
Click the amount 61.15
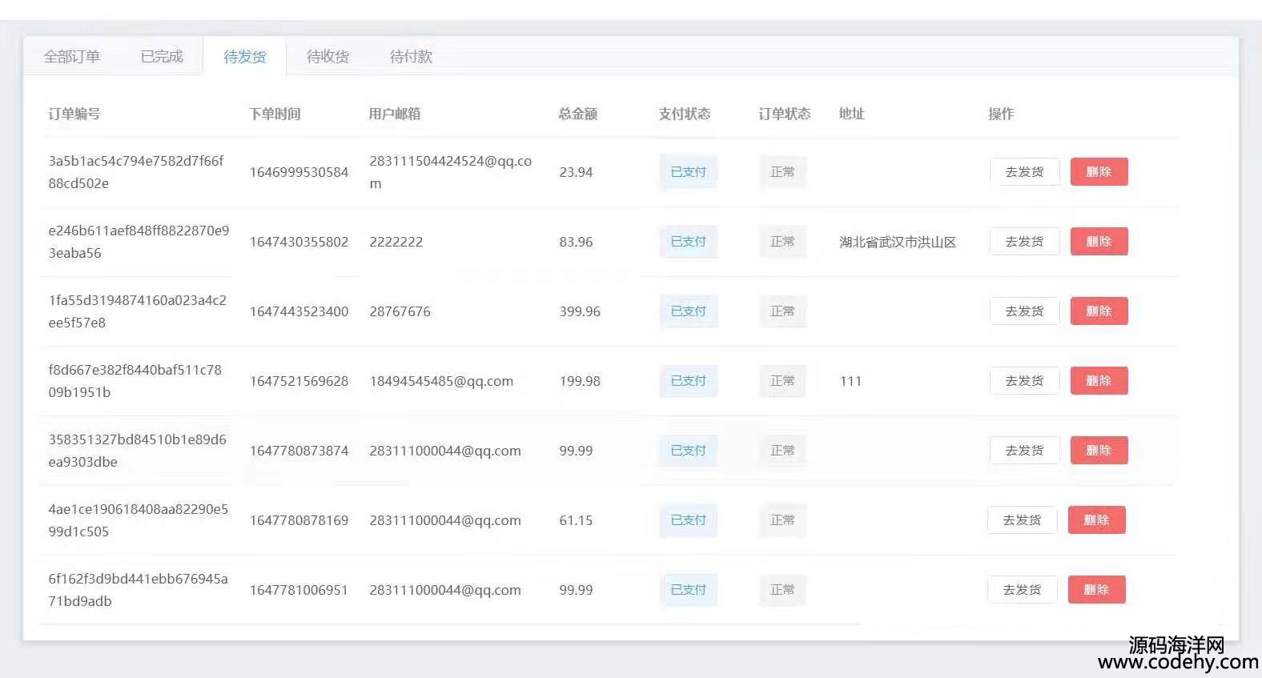576,520
